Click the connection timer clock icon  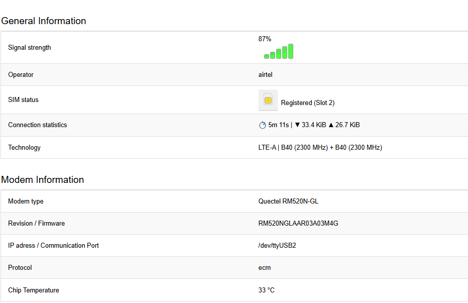(x=262, y=125)
